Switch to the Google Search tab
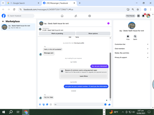Image resolution: width=154 pixels, height=115 pixels. [23, 3]
